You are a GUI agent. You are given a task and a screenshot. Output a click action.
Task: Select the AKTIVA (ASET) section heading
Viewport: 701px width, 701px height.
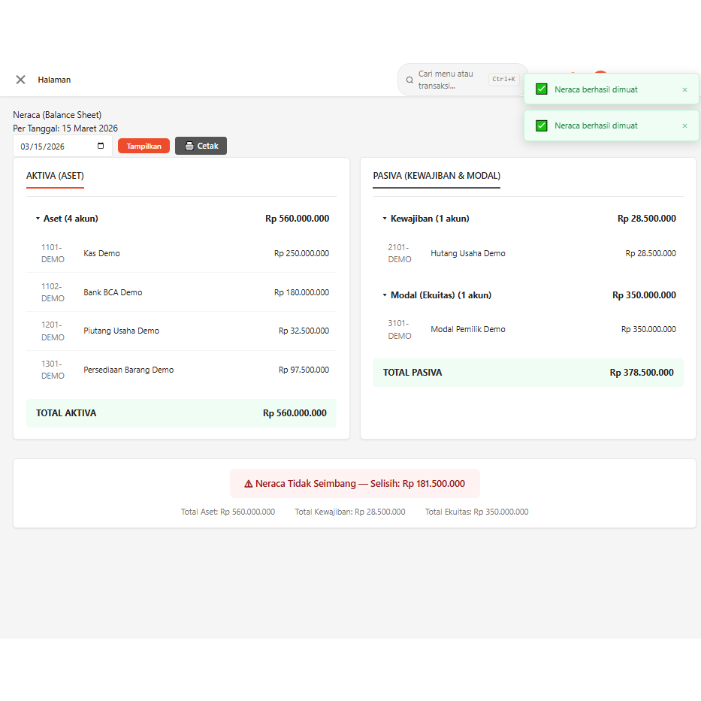[x=55, y=176]
